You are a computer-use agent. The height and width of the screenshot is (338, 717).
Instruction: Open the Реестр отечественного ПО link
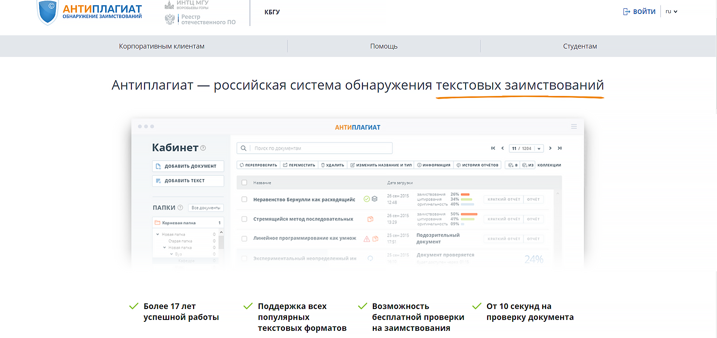pos(200,20)
